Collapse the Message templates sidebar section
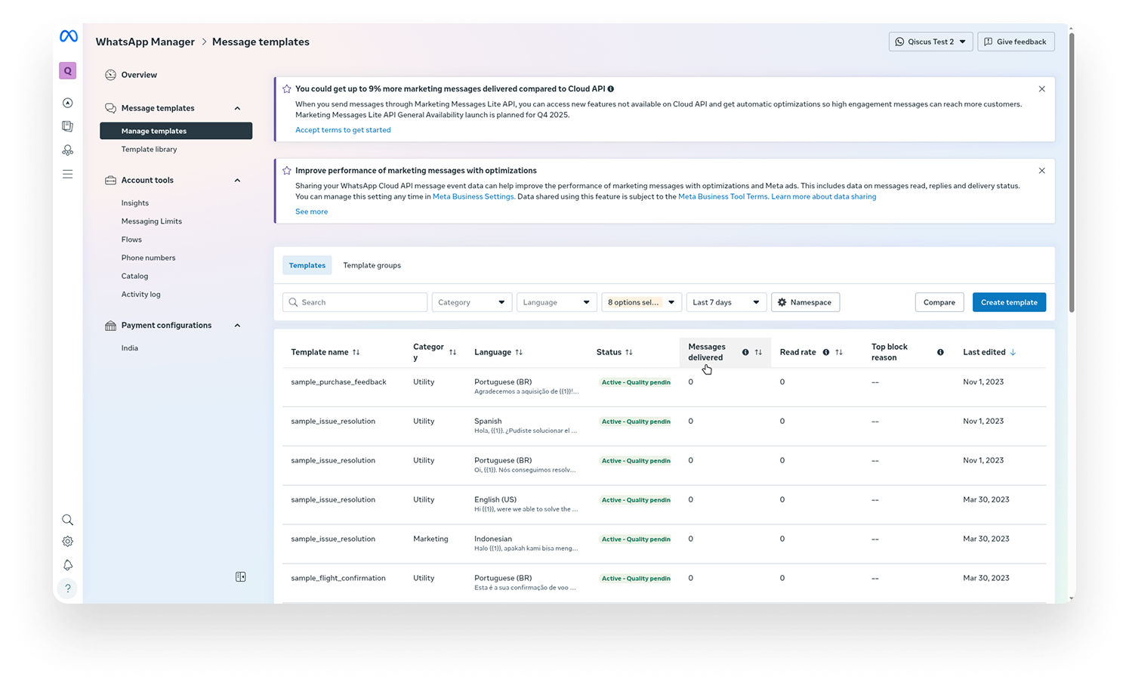The image size is (1129, 686). [237, 108]
